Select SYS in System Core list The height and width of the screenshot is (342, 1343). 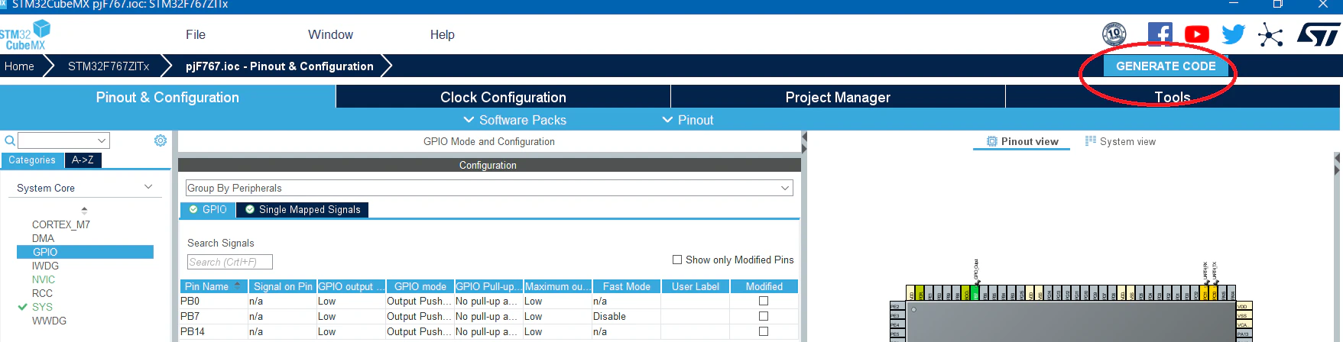click(x=42, y=307)
